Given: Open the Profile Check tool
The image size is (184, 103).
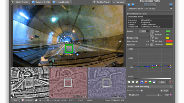Looking at the screenshot, I should coord(102,2).
